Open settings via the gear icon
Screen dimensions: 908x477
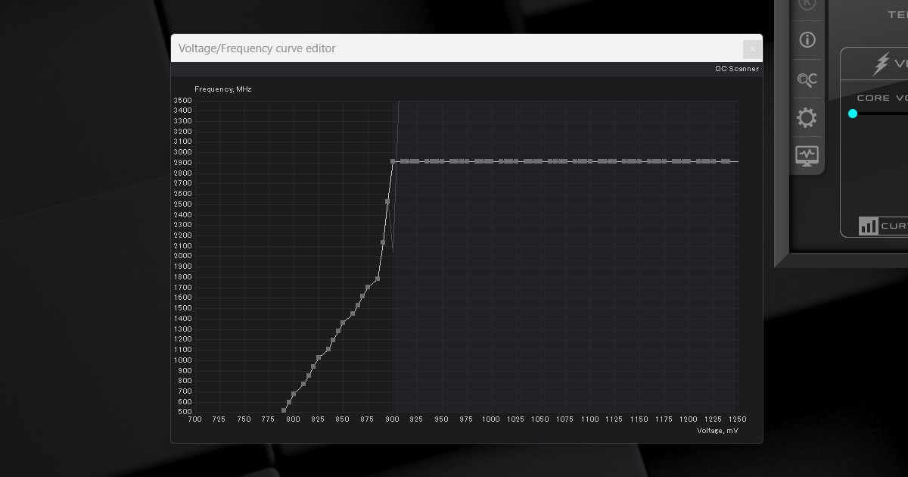807,117
